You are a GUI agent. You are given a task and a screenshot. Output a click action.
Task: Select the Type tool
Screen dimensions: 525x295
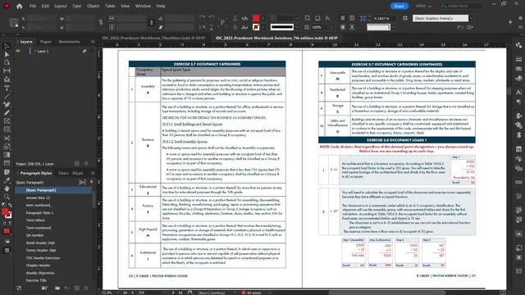[7, 88]
